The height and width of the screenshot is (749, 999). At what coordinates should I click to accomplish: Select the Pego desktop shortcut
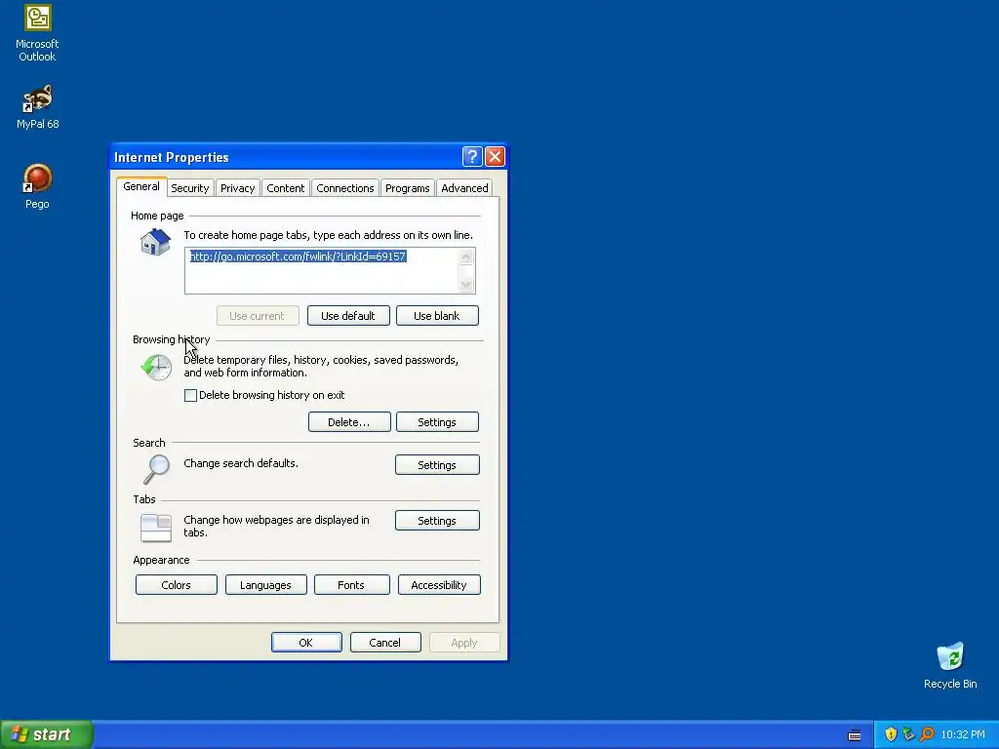37,186
